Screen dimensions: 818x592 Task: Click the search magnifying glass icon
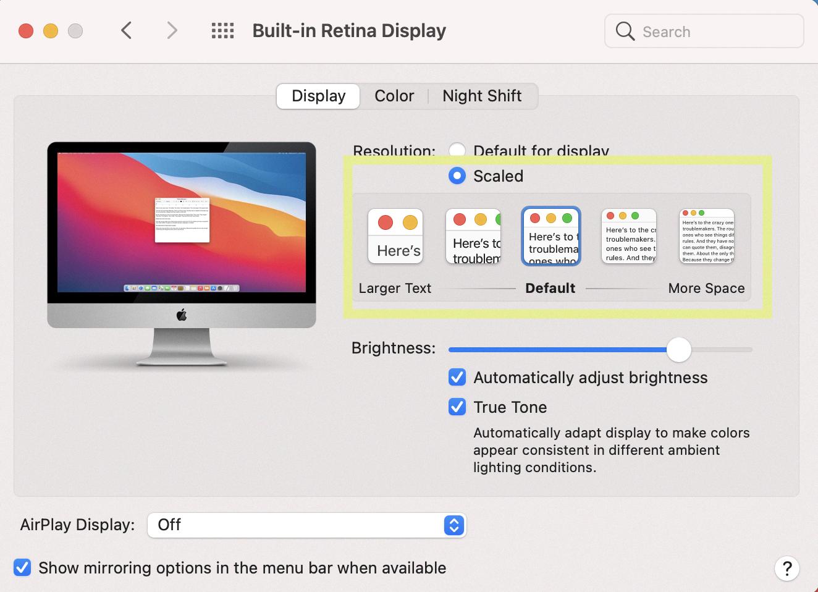pos(624,31)
